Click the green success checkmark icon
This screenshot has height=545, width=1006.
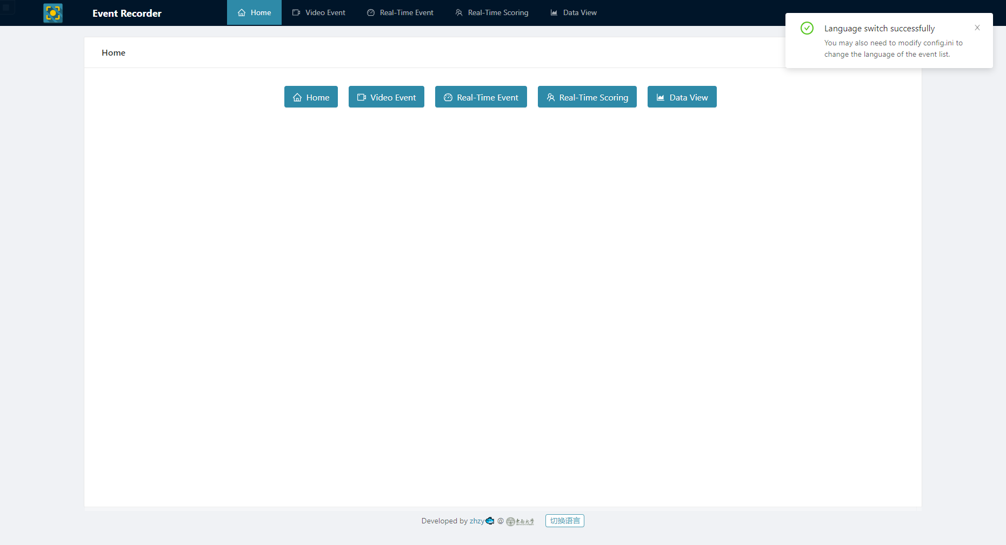tap(807, 28)
